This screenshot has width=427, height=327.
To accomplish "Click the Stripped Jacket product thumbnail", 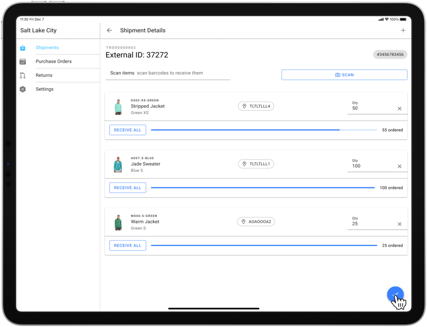I will click(x=118, y=107).
